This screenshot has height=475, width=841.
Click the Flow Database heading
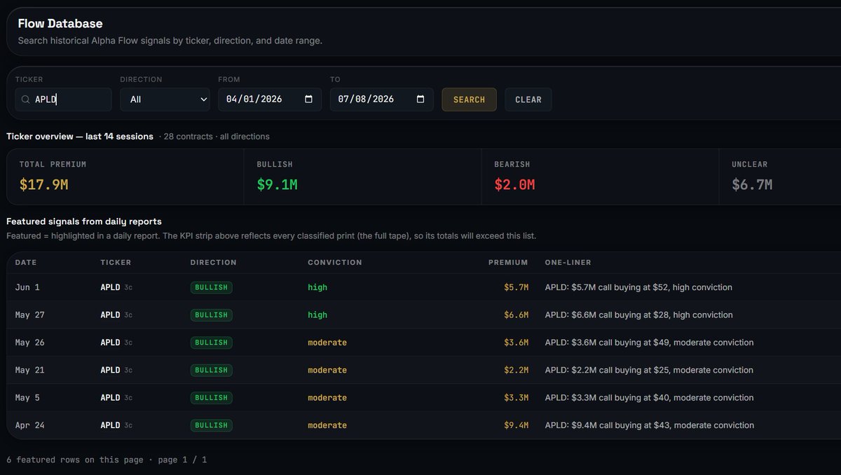pos(60,24)
